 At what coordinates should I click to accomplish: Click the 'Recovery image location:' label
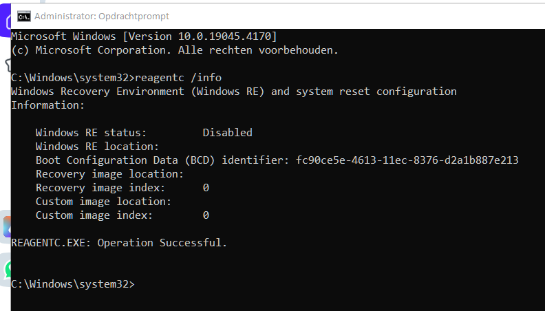(109, 173)
